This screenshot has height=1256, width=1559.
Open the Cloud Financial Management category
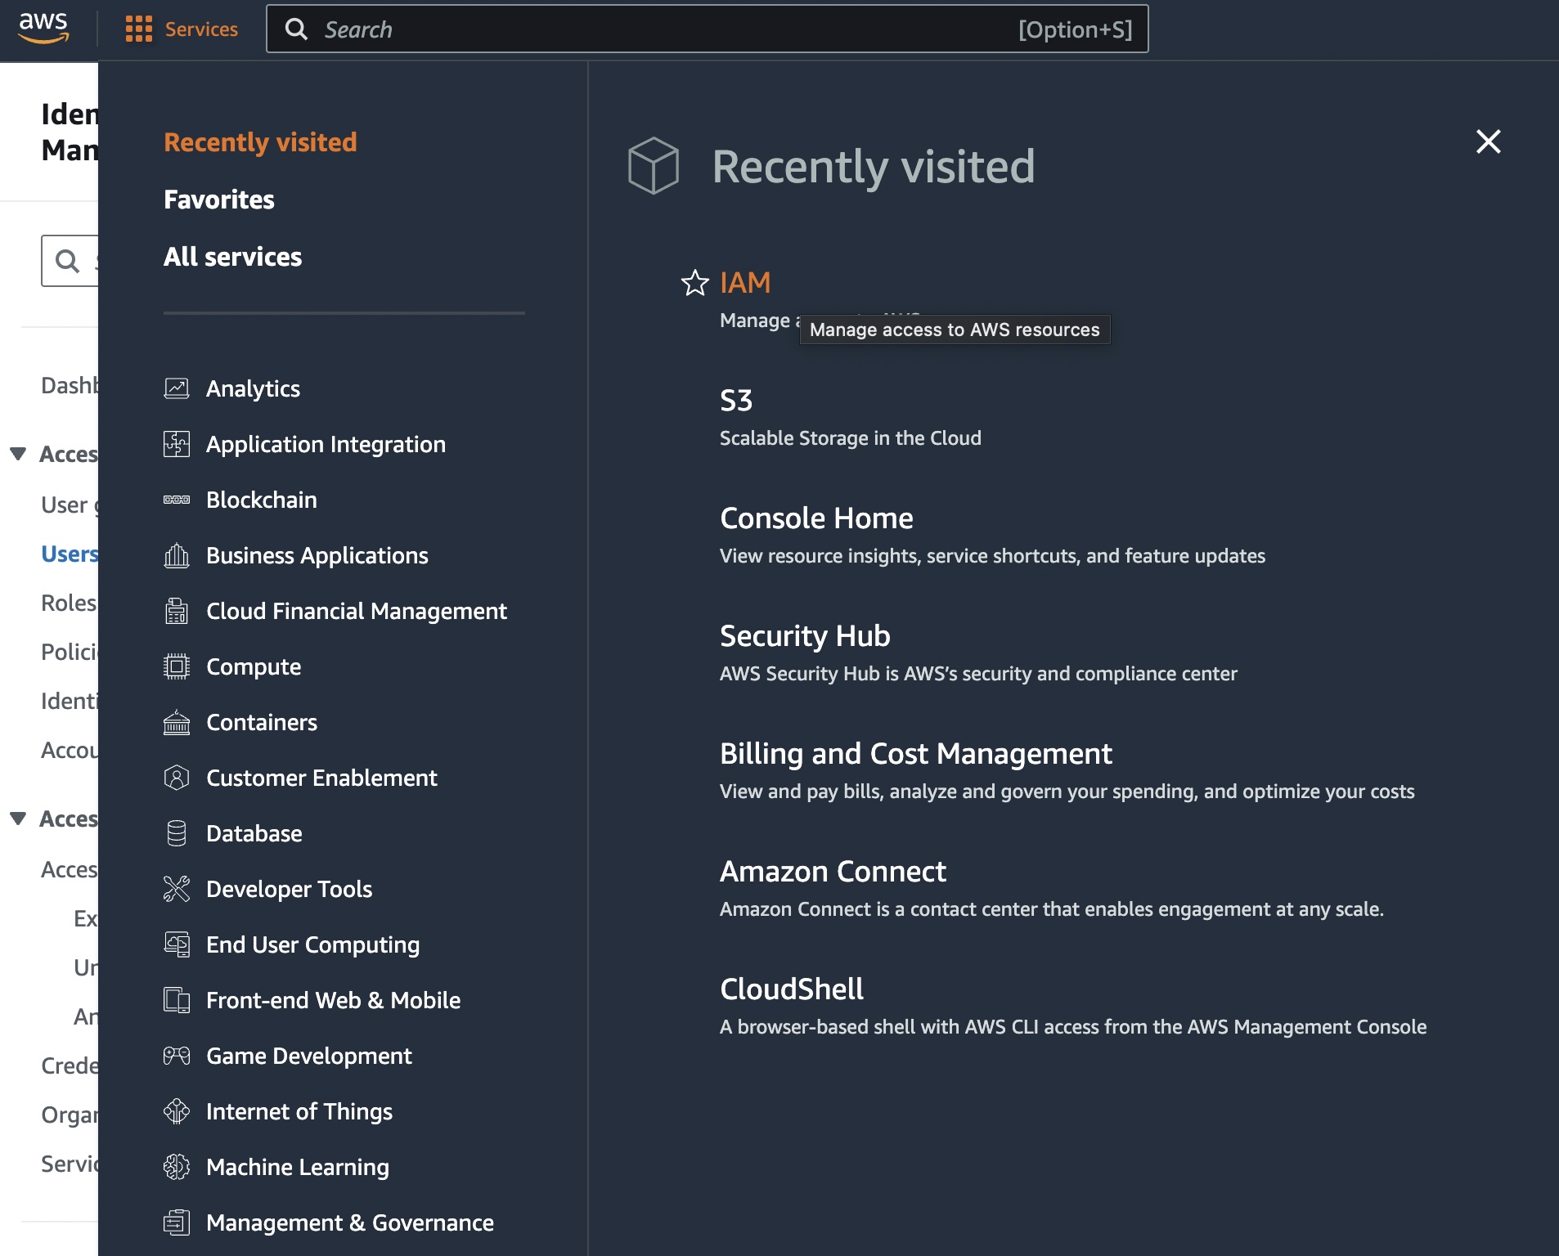point(357,611)
